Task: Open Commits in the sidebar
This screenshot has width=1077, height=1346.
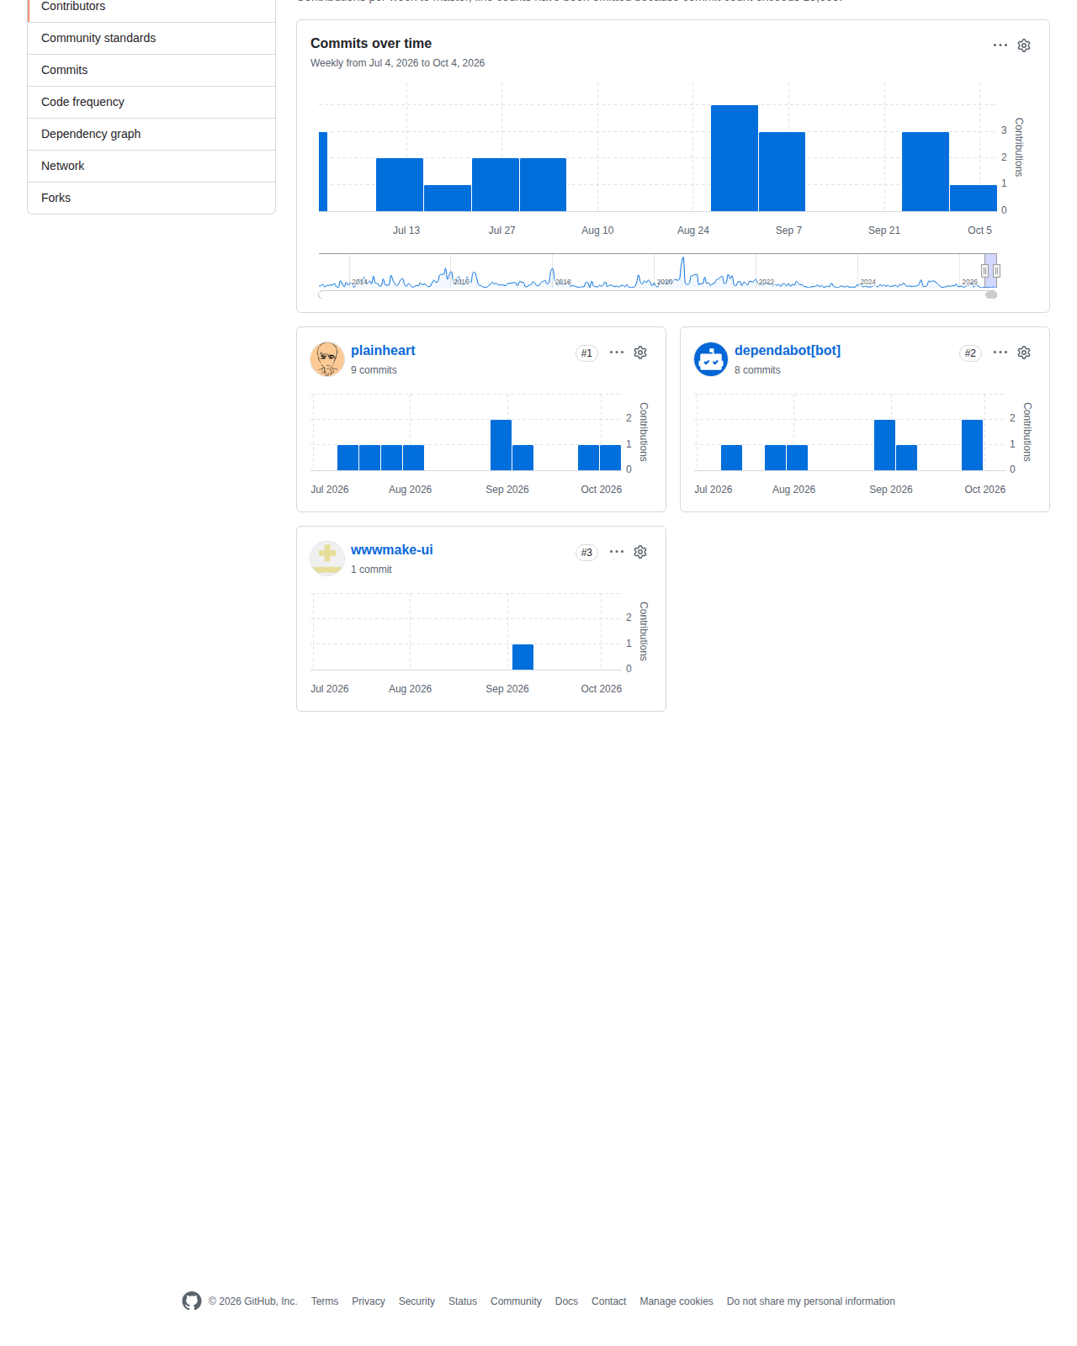Action: 151,71
